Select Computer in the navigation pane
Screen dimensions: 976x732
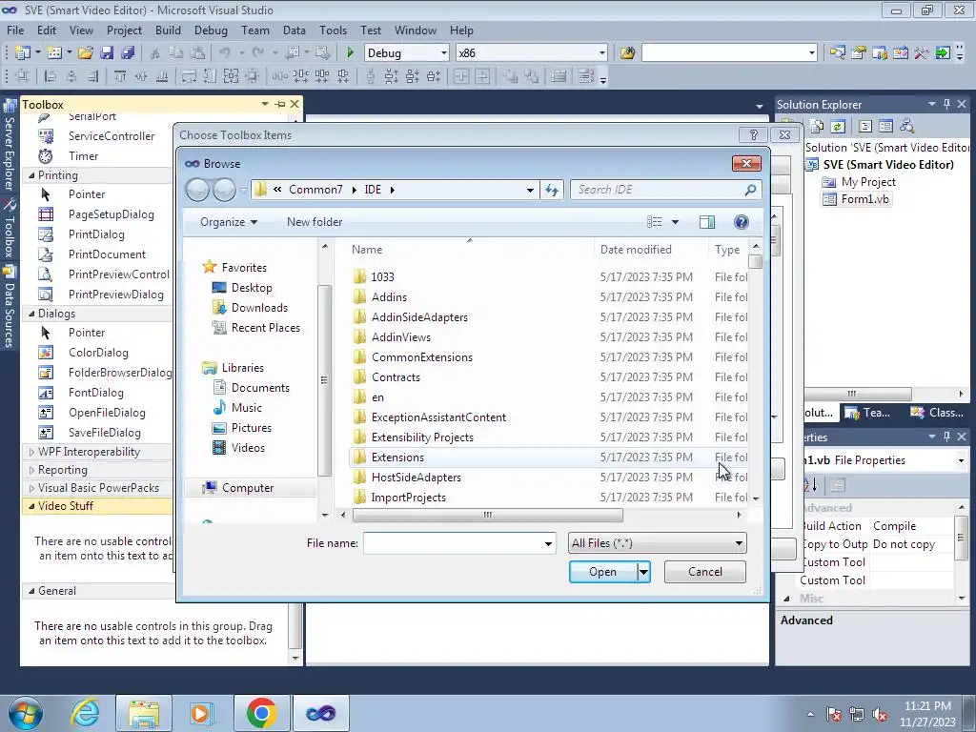pos(248,488)
